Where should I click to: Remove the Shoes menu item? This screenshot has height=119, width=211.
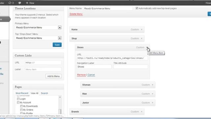(x=81, y=75)
